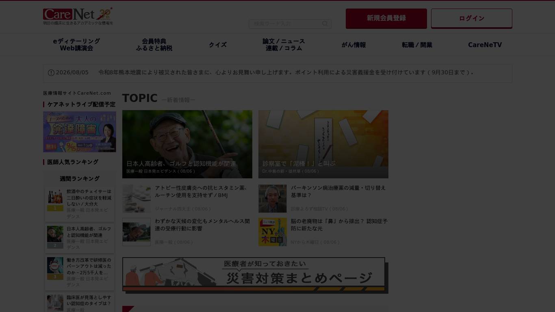Click the わずかな天候の変化 article thumbnail

click(x=137, y=232)
